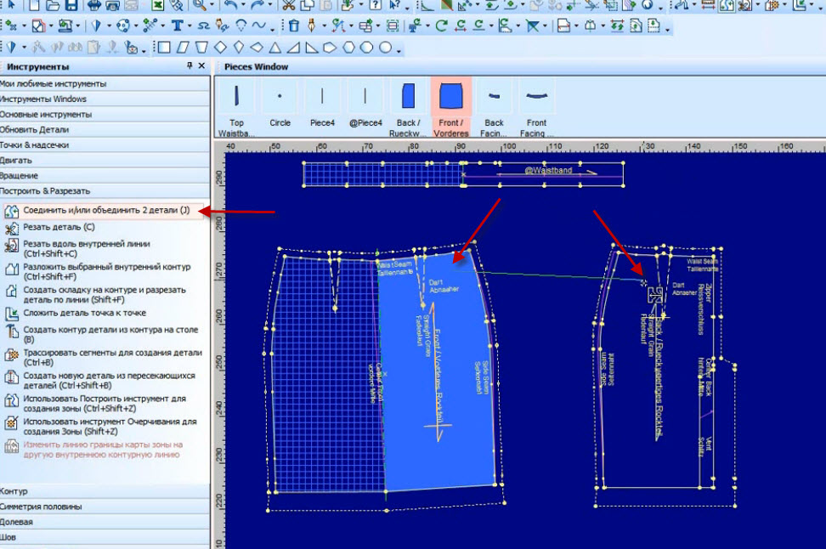Click the pin icon on Инструменты panel

(x=190, y=65)
